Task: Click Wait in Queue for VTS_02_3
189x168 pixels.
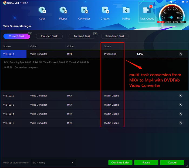Action: 112,105
